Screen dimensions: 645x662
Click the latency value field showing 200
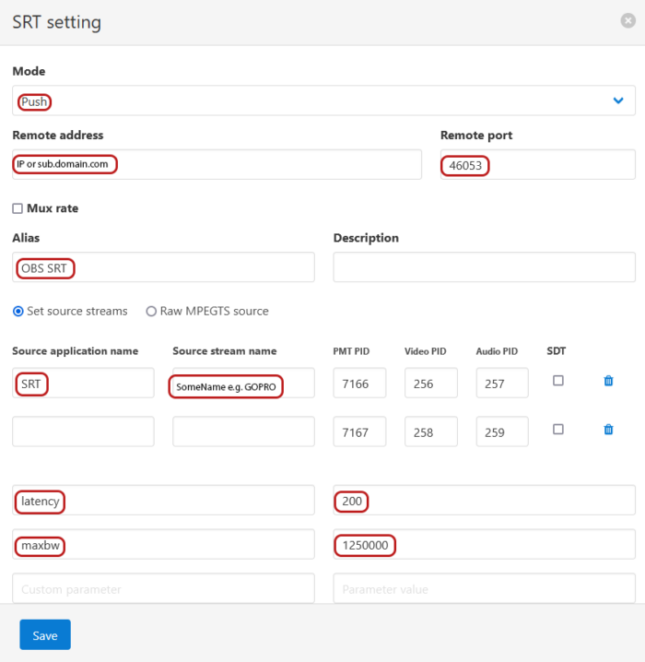coord(485,501)
